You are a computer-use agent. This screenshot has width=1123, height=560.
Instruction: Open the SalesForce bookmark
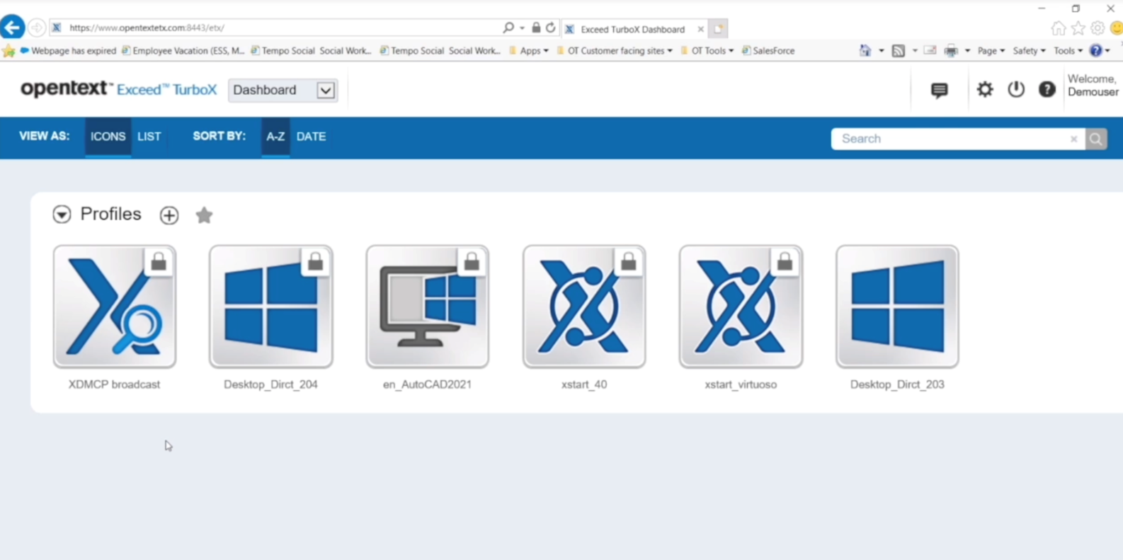[768, 50]
